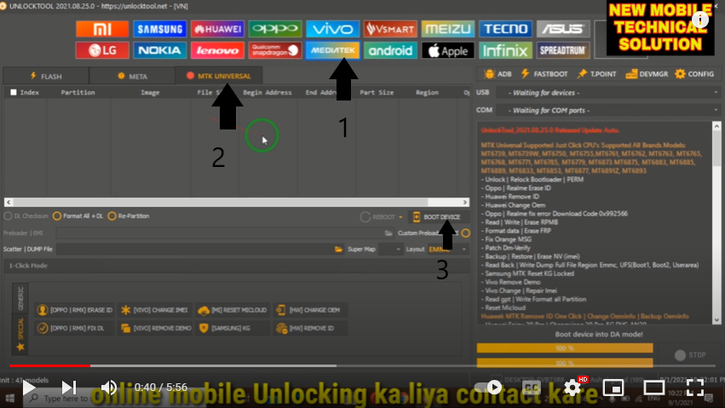
Task: Open the DevMgr device manager
Action: [647, 74]
